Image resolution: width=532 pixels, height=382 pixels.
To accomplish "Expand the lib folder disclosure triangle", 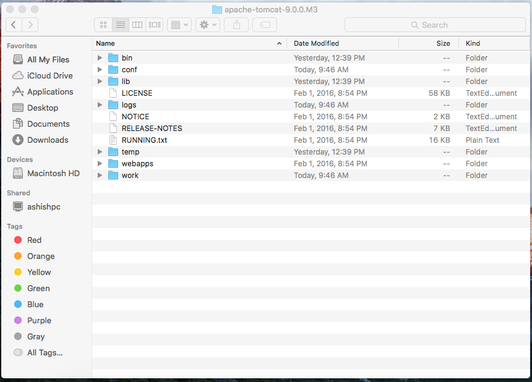I will (100, 82).
